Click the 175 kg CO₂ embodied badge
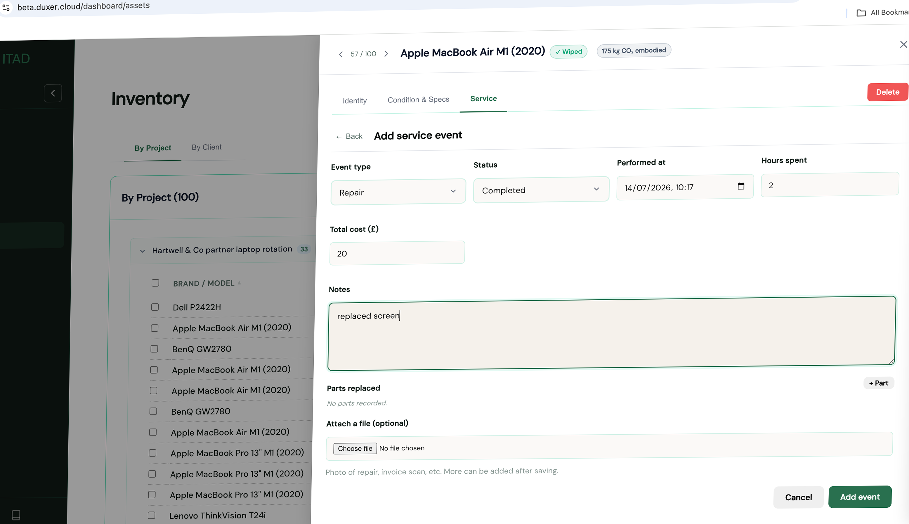Image resolution: width=909 pixels, height=524 pixels. coord(634,50)
